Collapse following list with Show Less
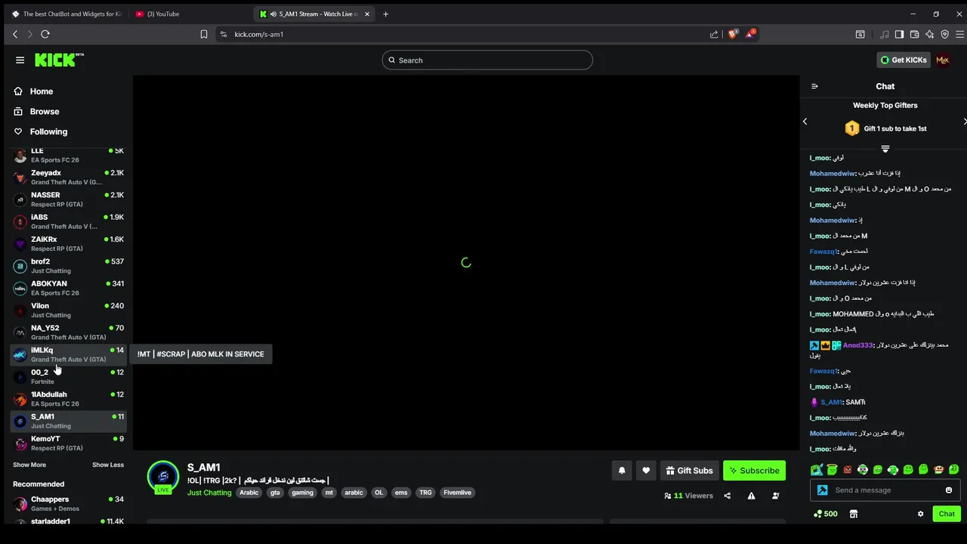Viewport: 967px width, 544px height. (108, 465)
